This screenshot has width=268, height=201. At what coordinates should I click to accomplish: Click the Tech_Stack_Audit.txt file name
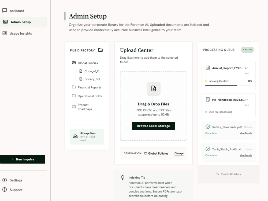227,149
